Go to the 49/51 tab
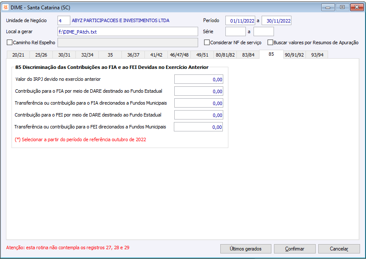Viewport: 366px width, 259px height. click(202, 55)
